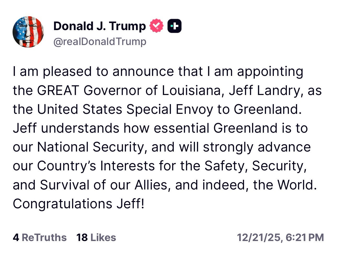The height and width of the screenshot is (257, 337).
Task: Click the 12/21/25, 6:21 PM timestamp
Action: pyautogui.click(x=280, y=237)
